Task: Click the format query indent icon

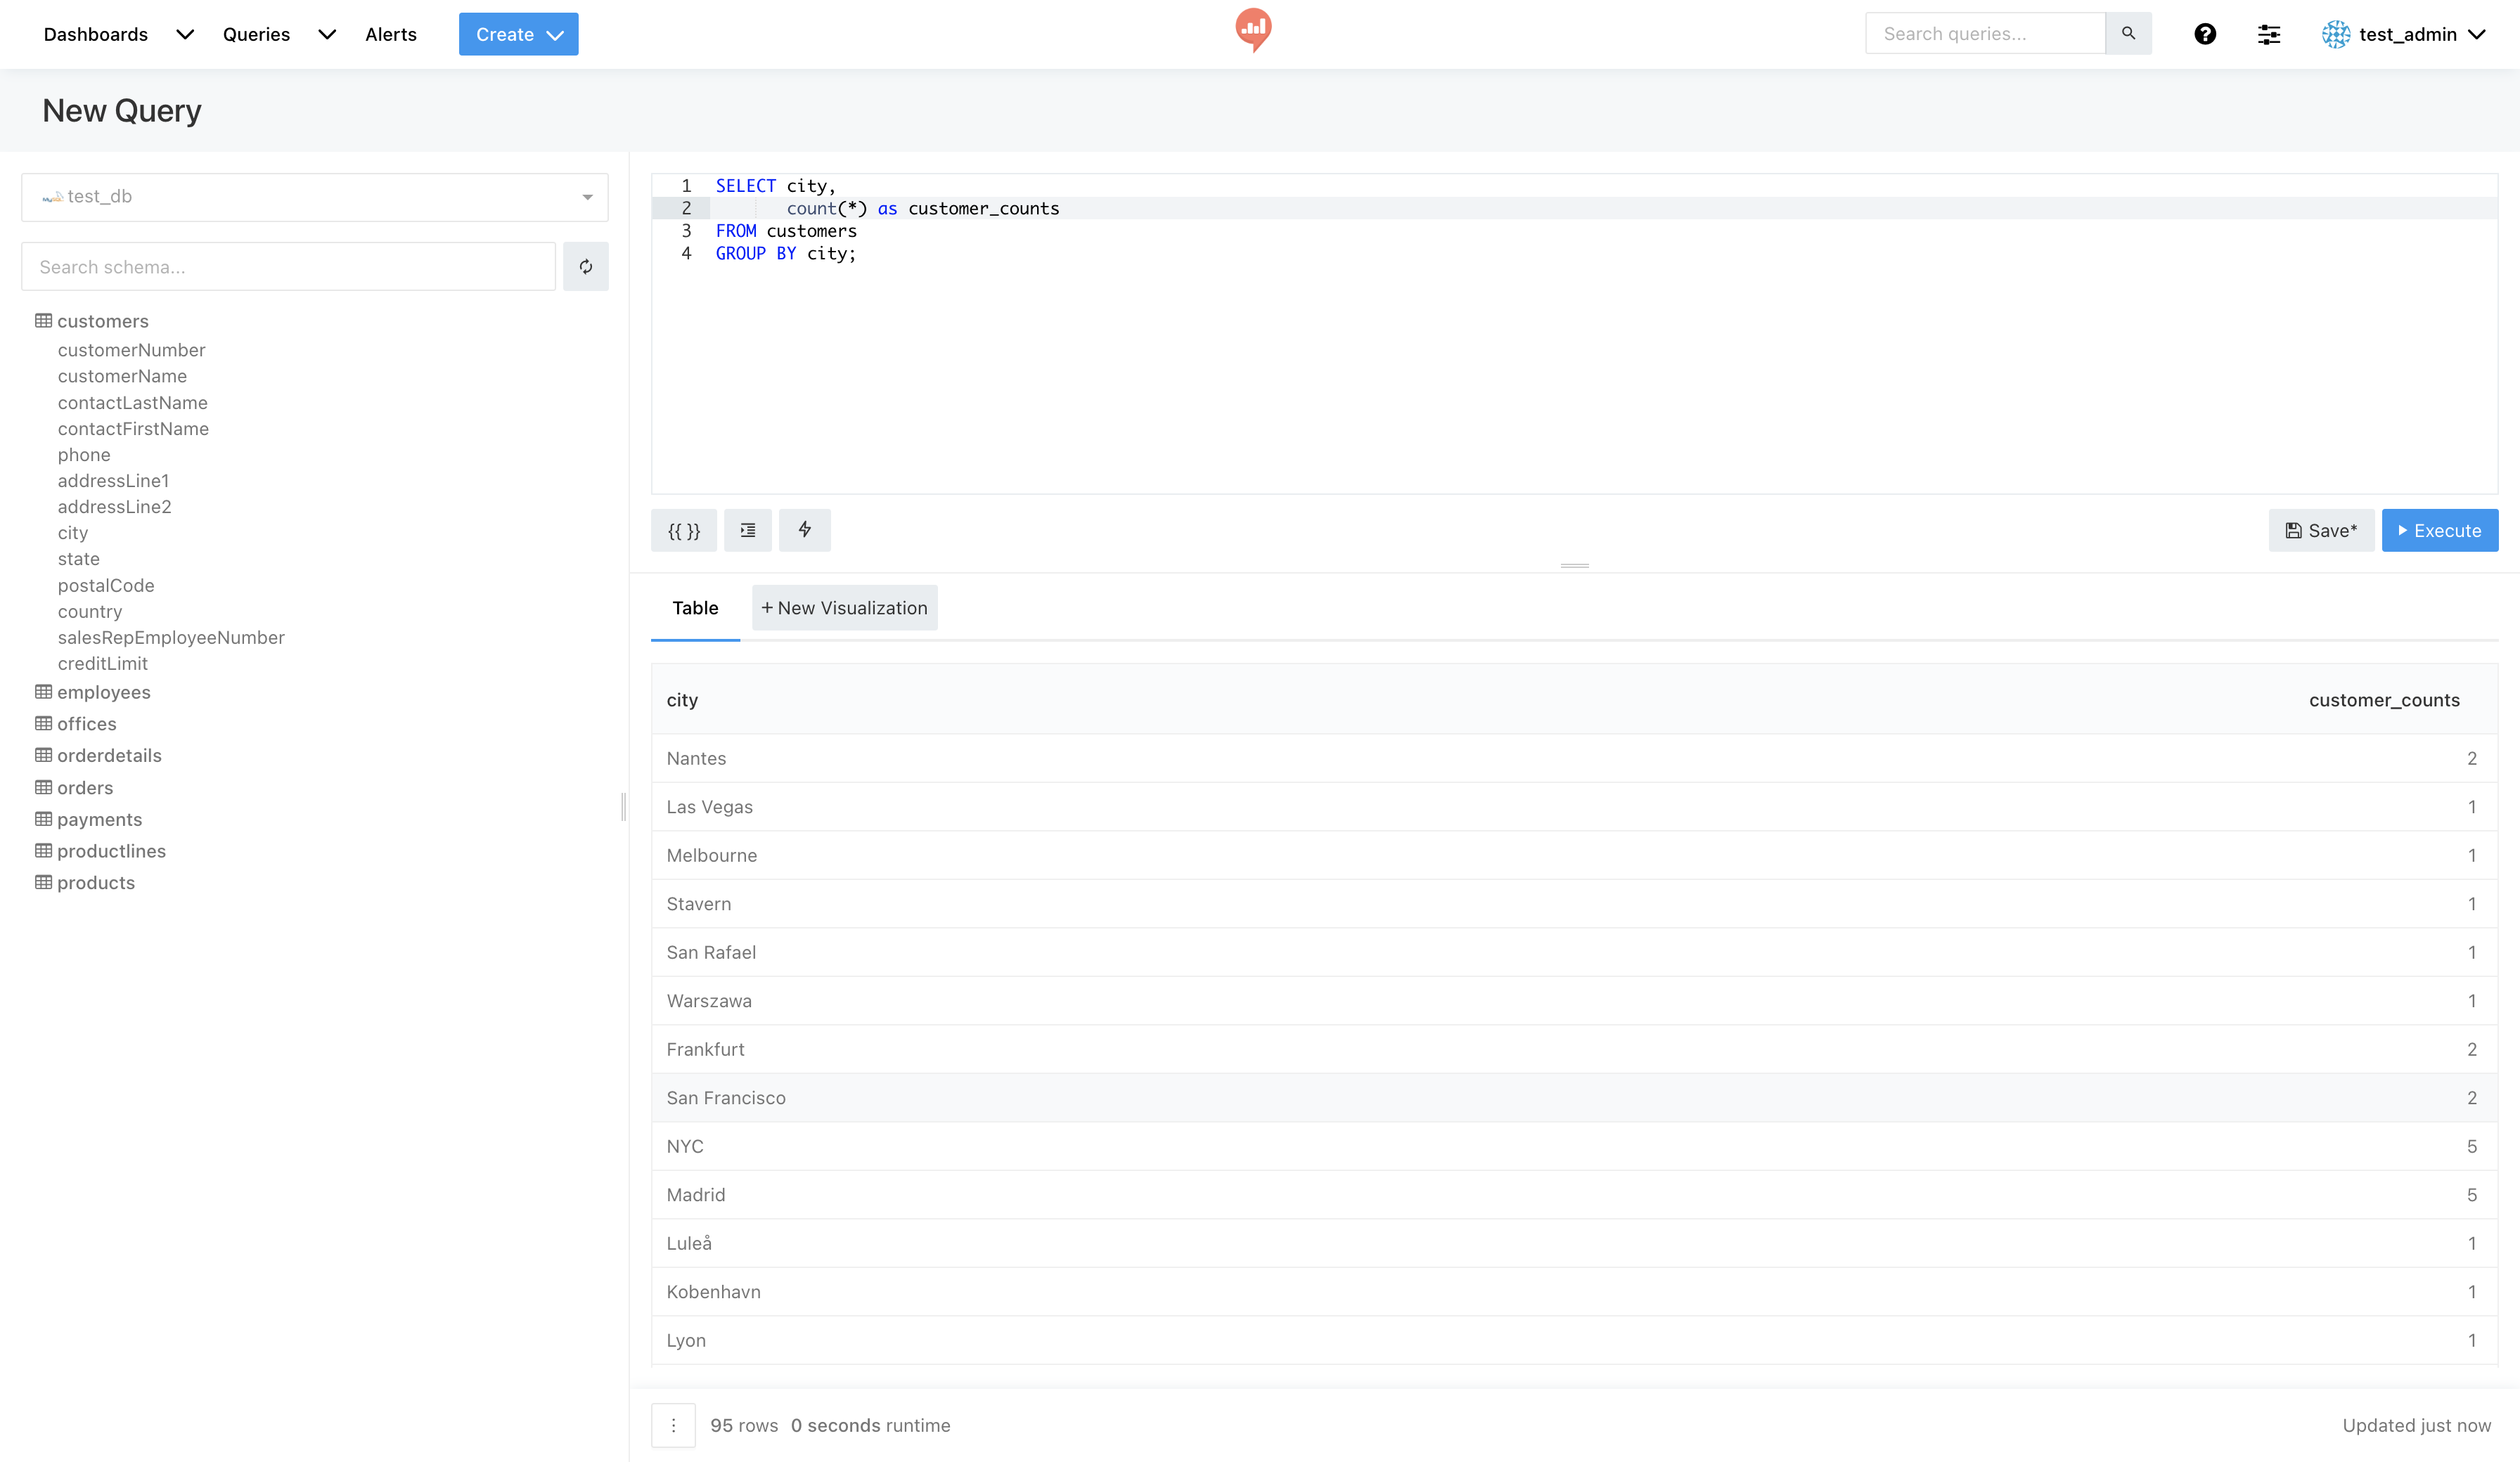Action: pos(748,531)
